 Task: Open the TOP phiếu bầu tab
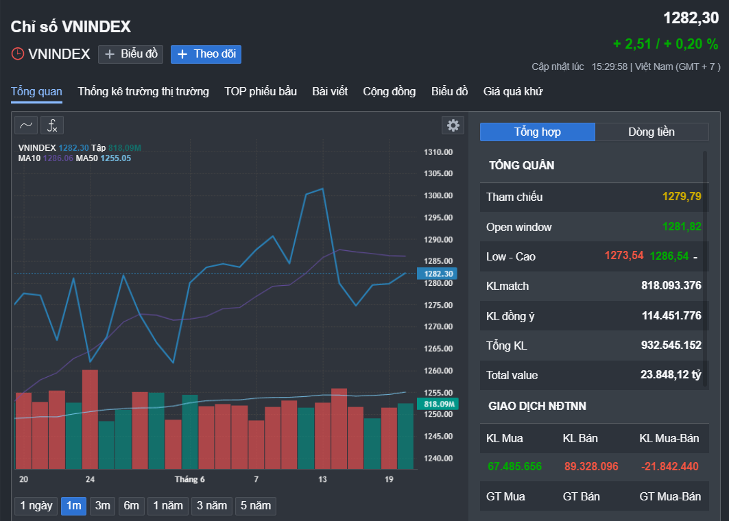261,92
